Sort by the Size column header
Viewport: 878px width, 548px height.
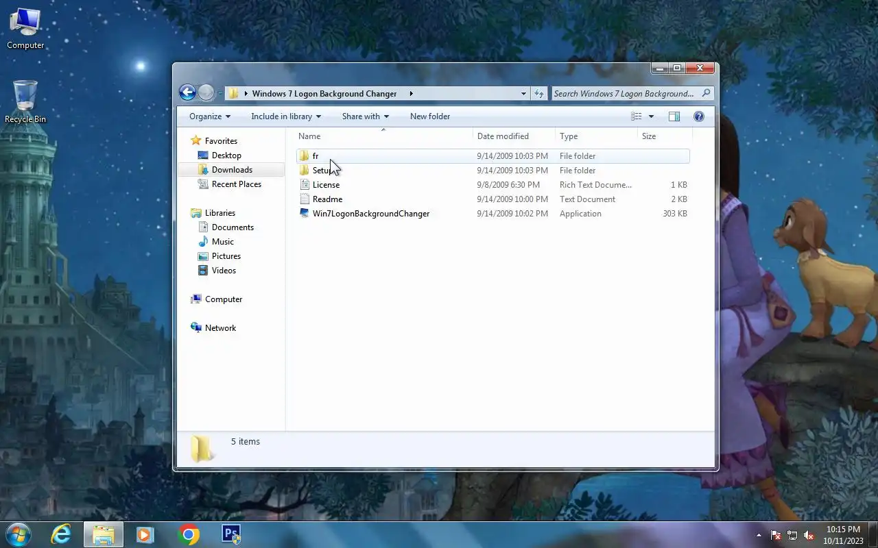click(663, 136)
